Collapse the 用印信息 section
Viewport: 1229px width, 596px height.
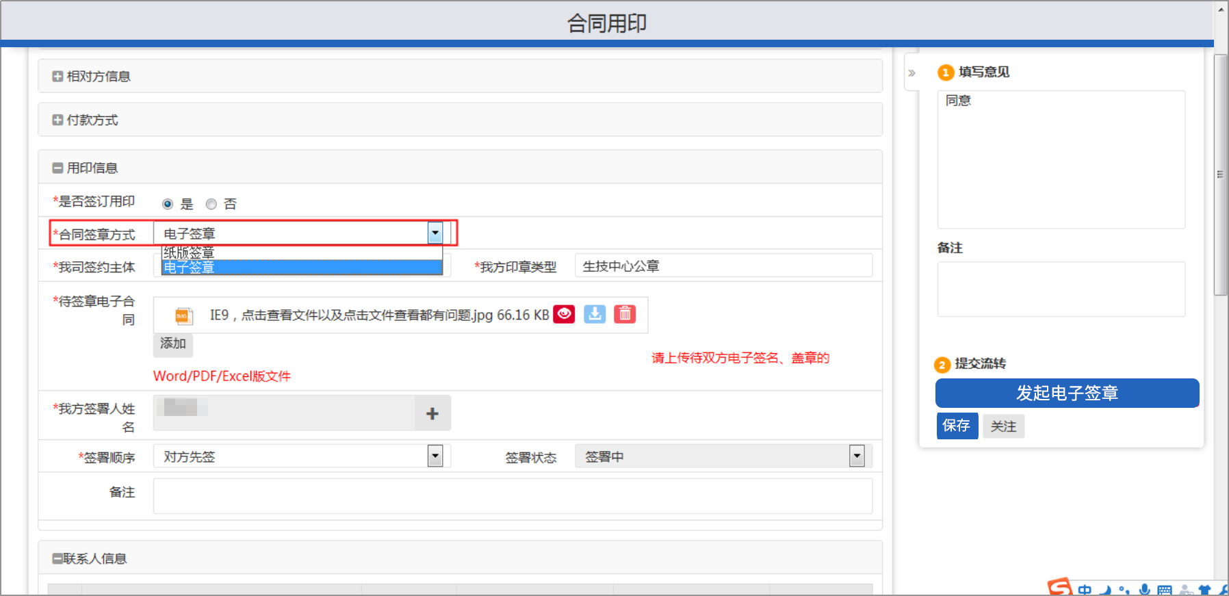[57, 168]
